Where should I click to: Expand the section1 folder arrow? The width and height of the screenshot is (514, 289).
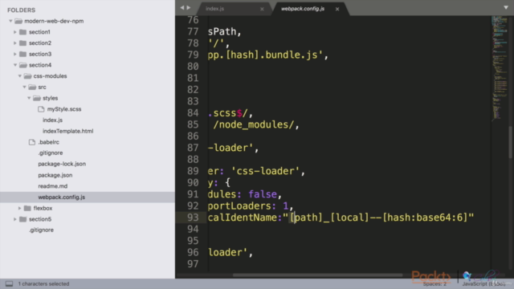coord(15,32)
